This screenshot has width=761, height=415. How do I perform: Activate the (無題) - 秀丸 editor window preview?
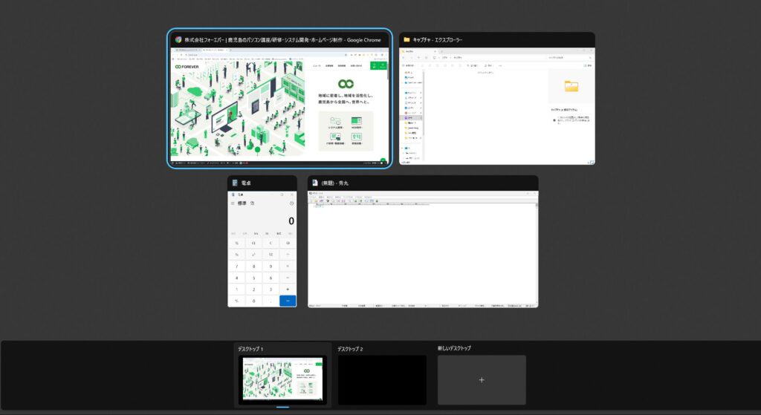click(423, 252)
